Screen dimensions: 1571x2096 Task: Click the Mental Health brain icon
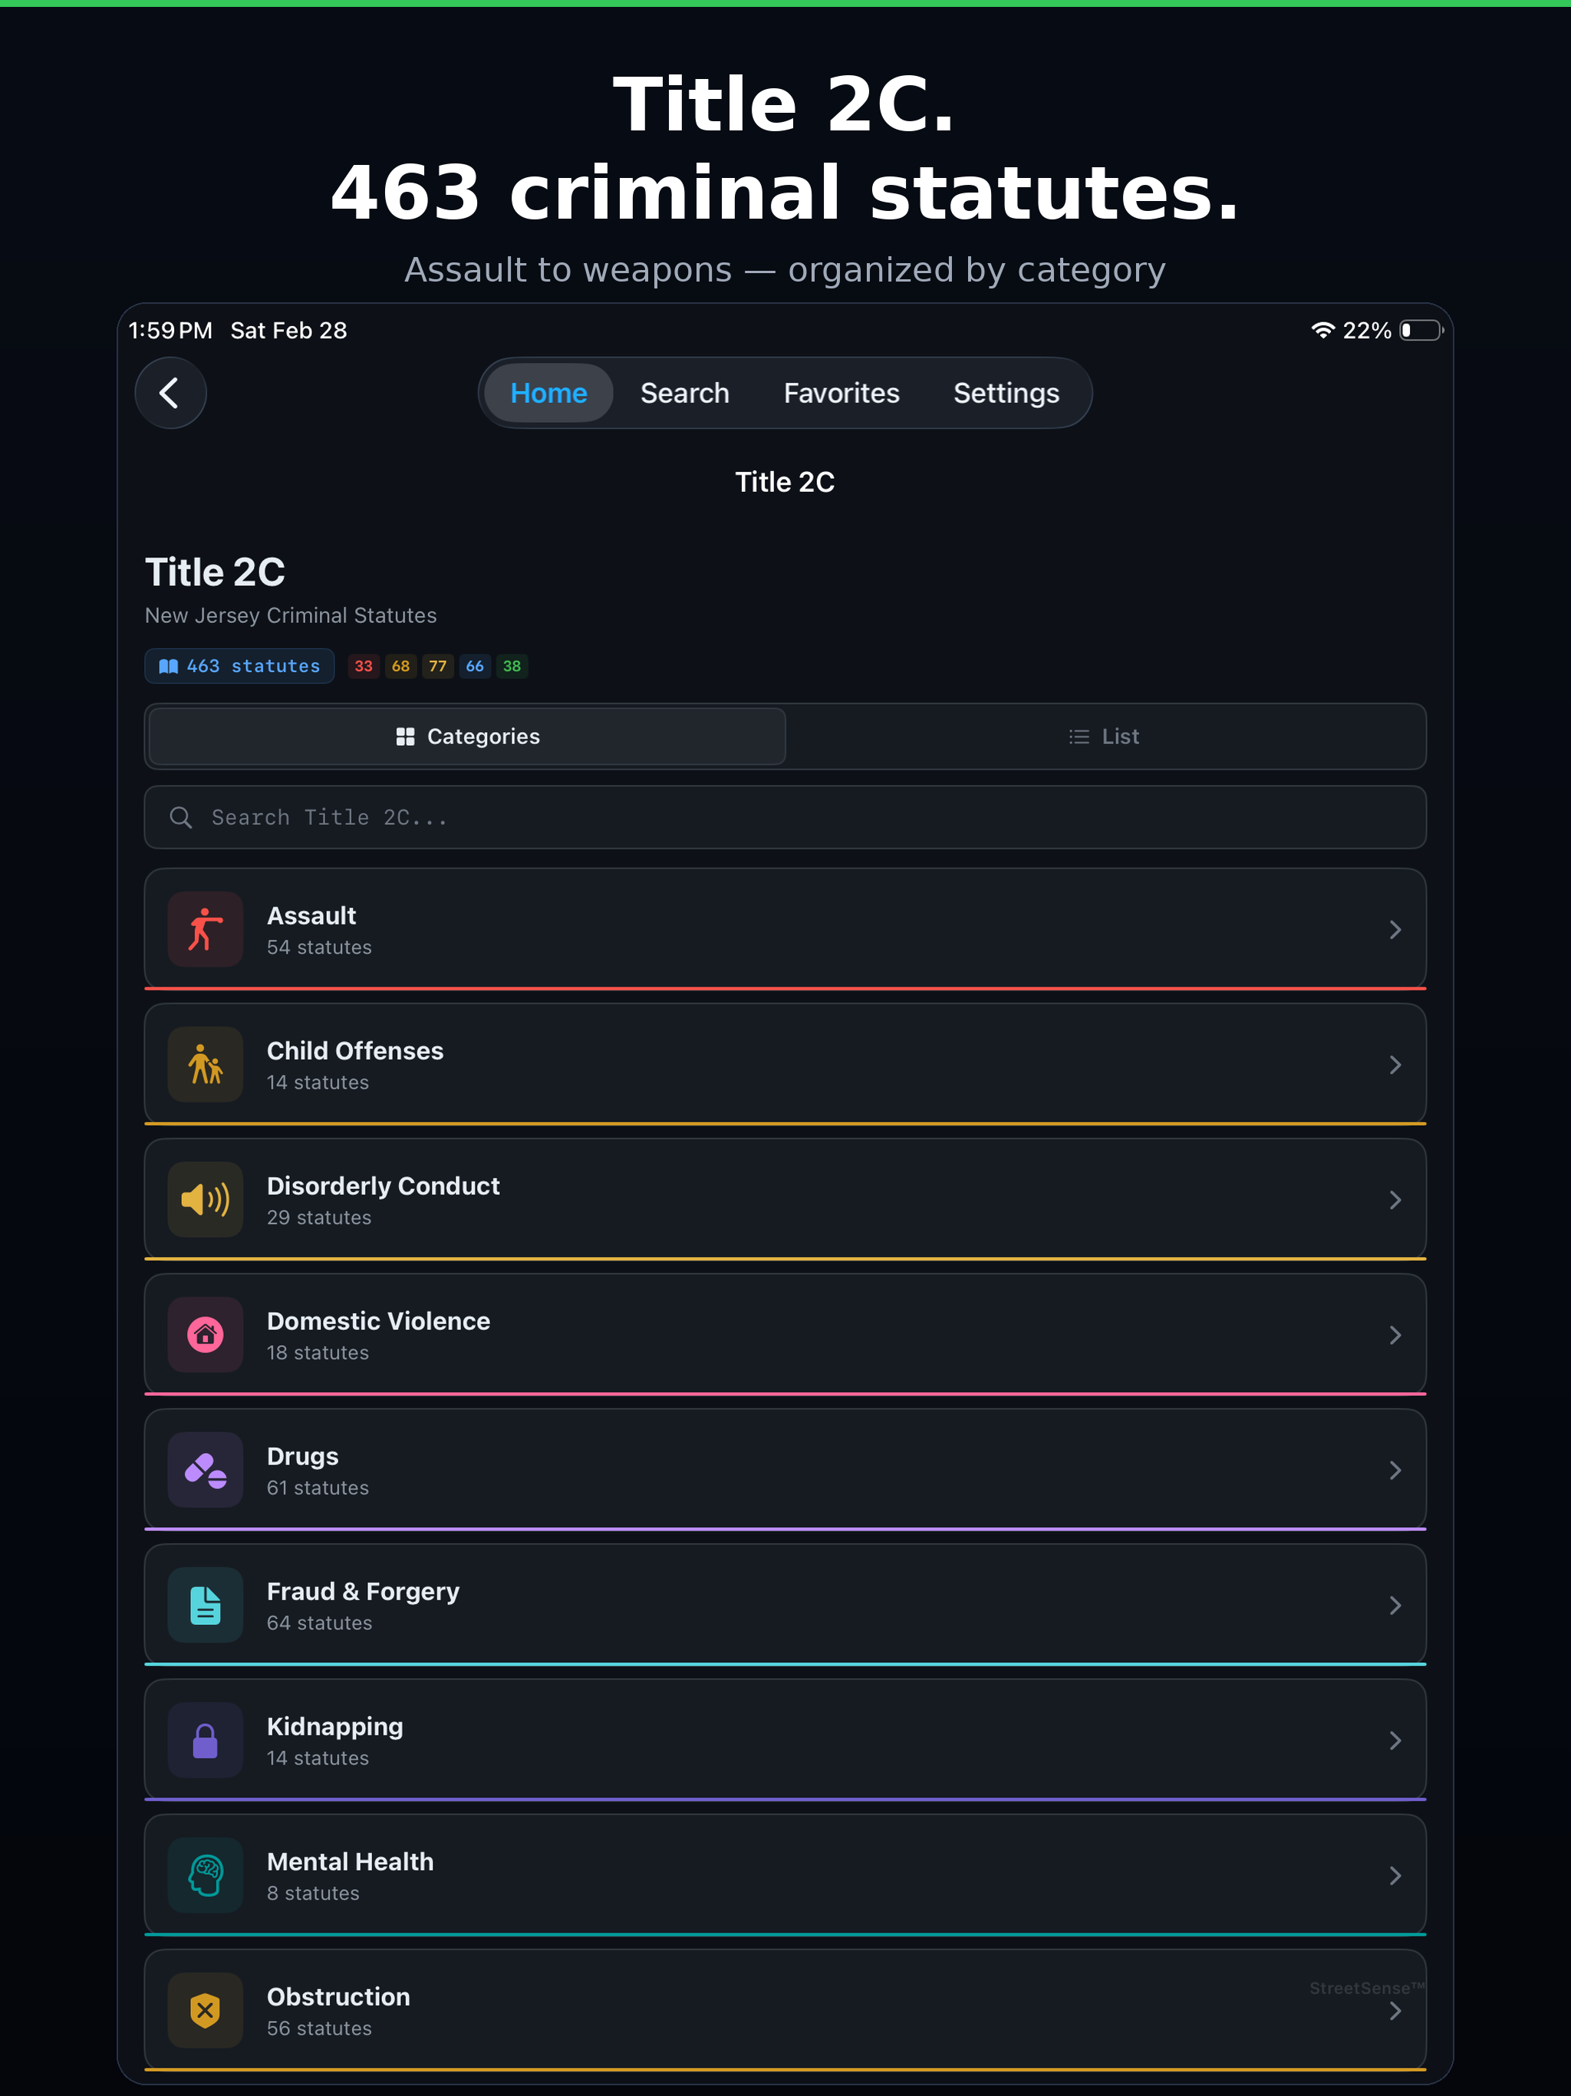[x=206, y=1875]
